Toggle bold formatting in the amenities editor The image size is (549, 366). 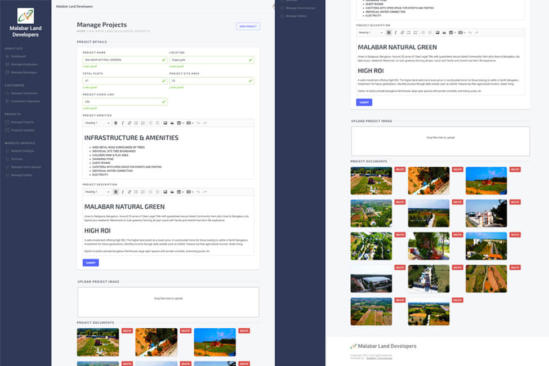pyautogui.click(x=116, y=123)
